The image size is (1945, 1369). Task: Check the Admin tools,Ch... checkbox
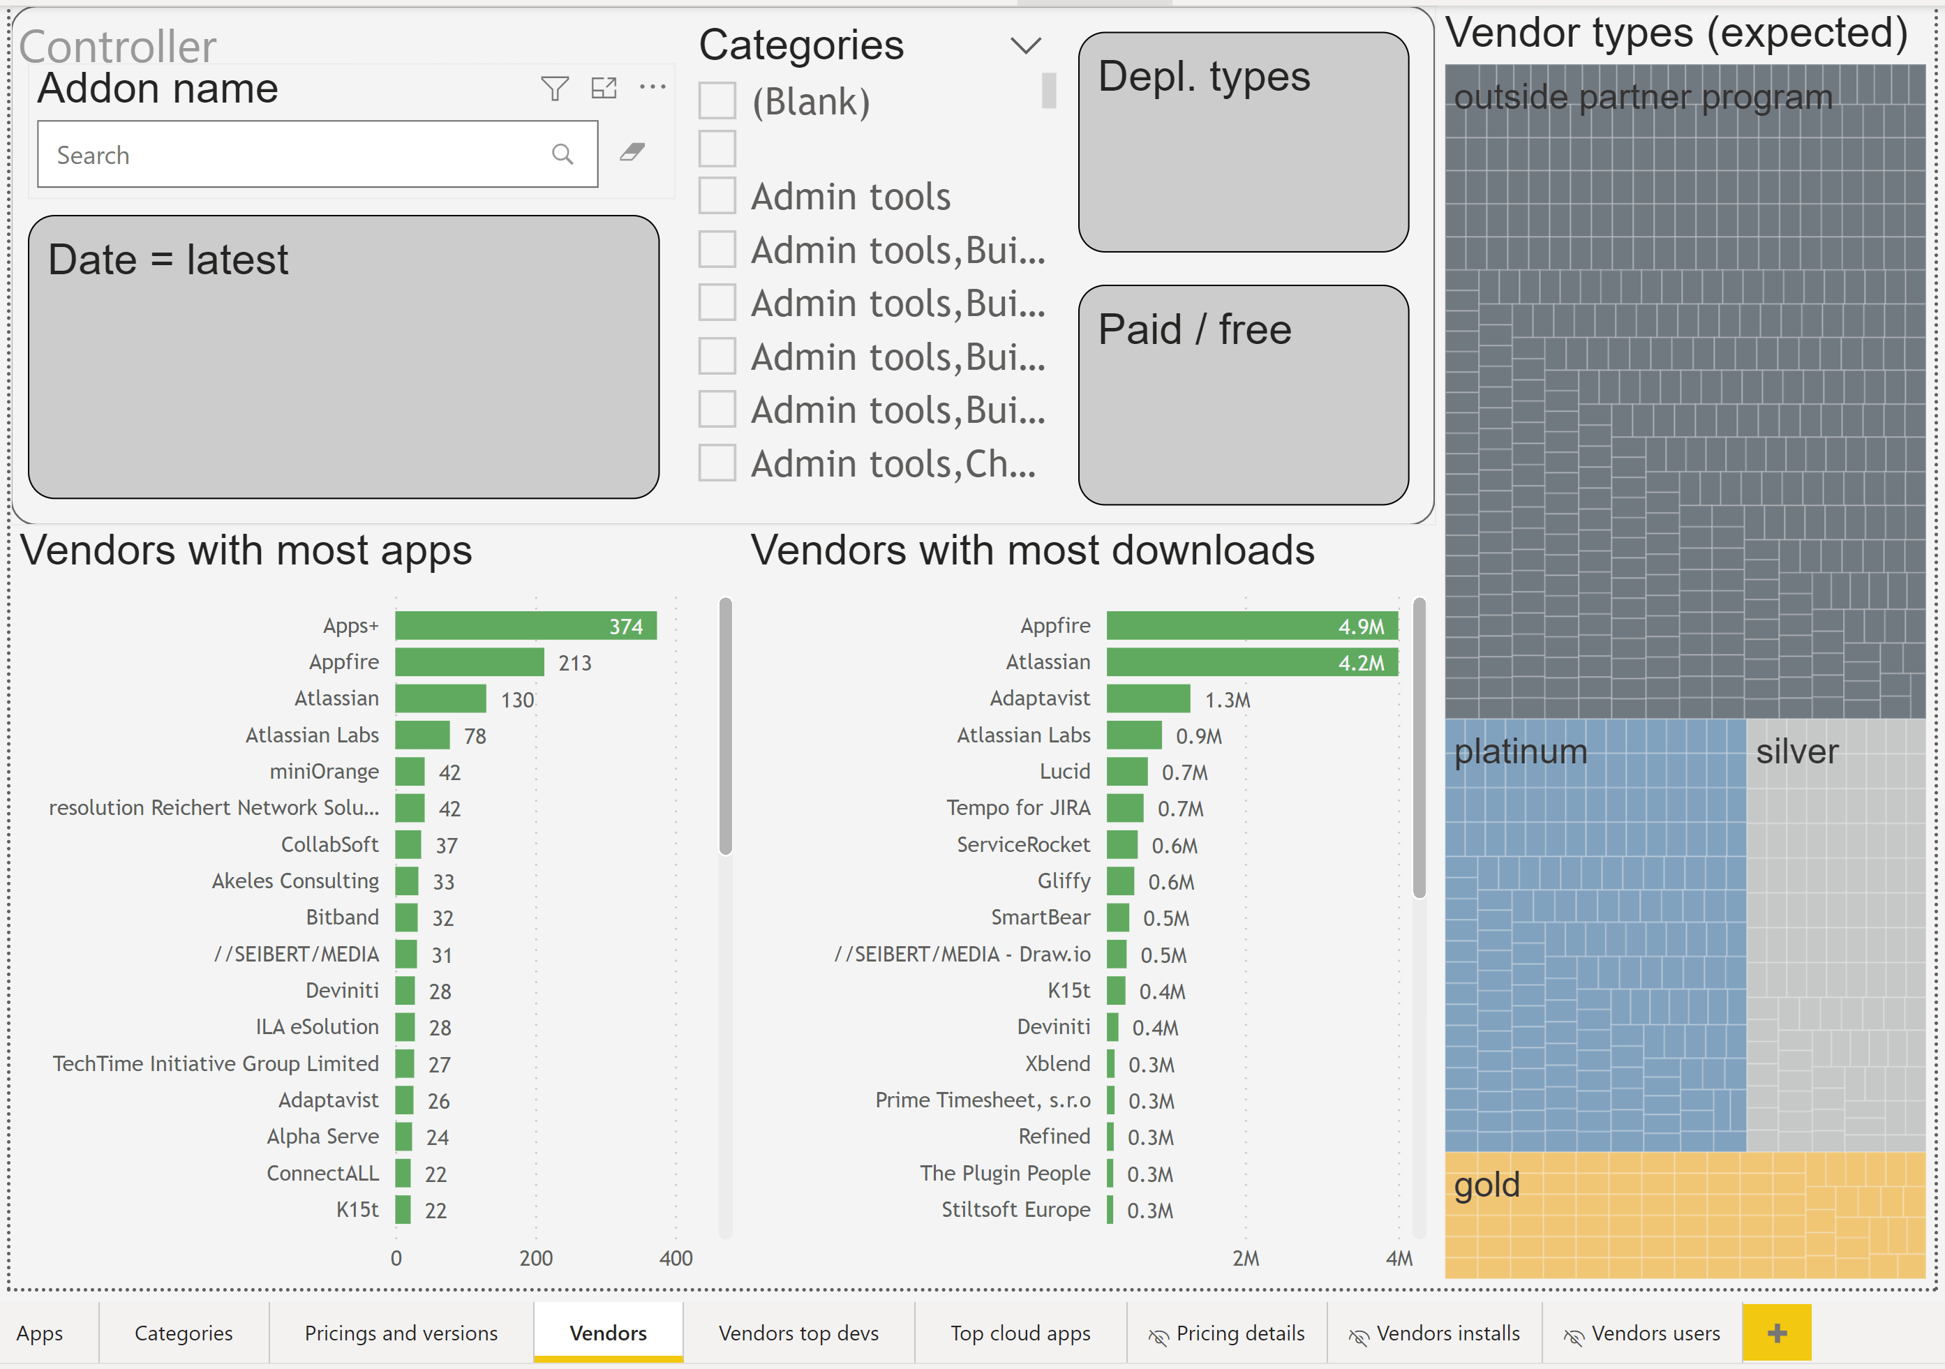pos(717,463)
